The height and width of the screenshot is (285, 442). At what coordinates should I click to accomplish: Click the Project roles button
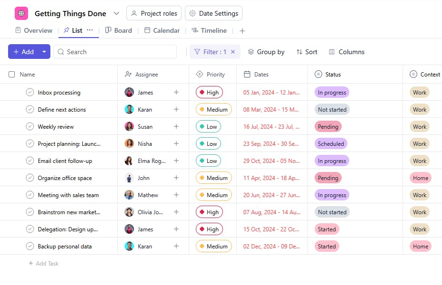154,13
